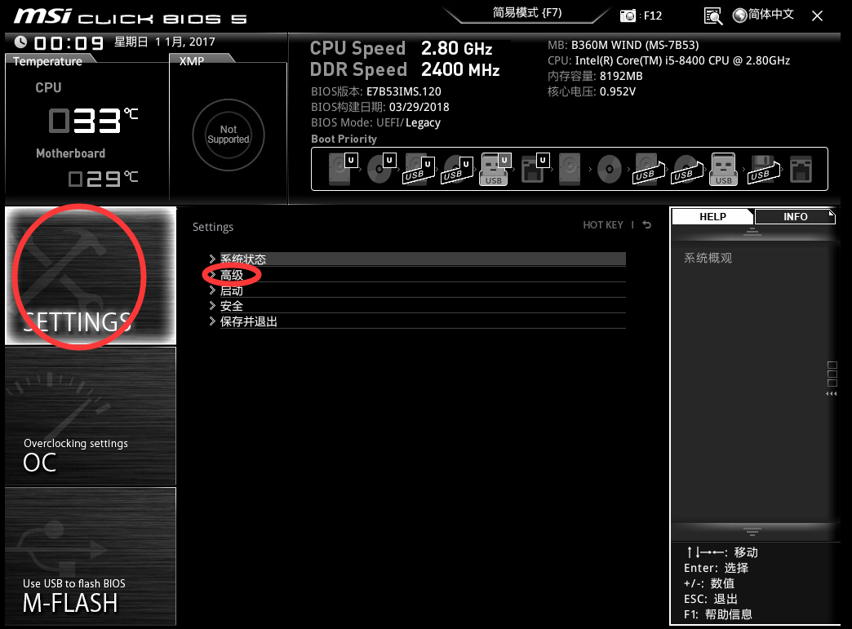The image size is (852, 629).
Task: Click the CPU temperature reading 33℃
Action: [93, 120]
